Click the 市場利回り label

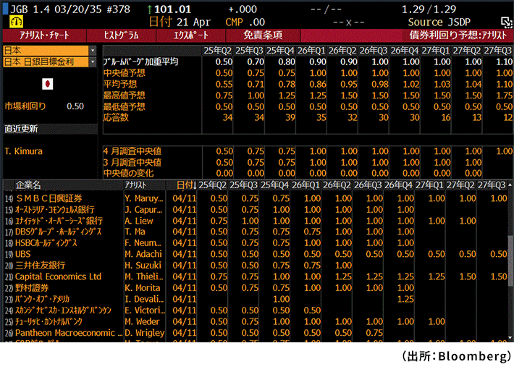point(25,106)
